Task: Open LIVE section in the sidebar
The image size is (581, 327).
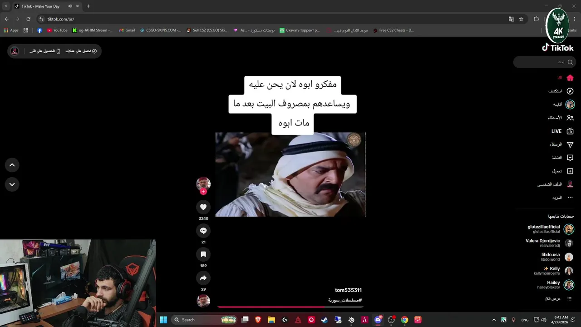Action: pyautogui.click(x=562, y=131)
